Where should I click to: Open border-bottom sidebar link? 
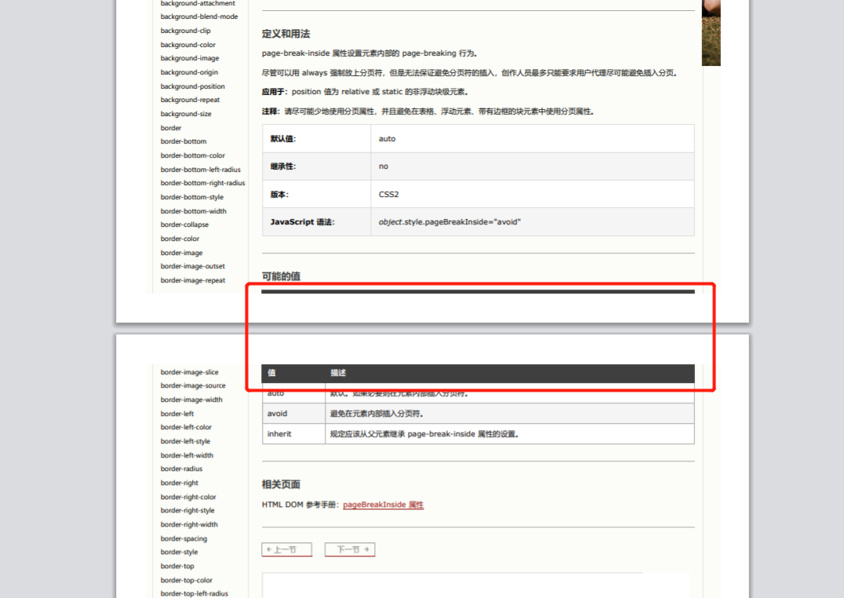point(184,141)
